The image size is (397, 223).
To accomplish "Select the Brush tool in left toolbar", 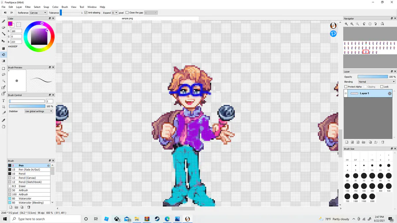I will (x=4, y=21).
